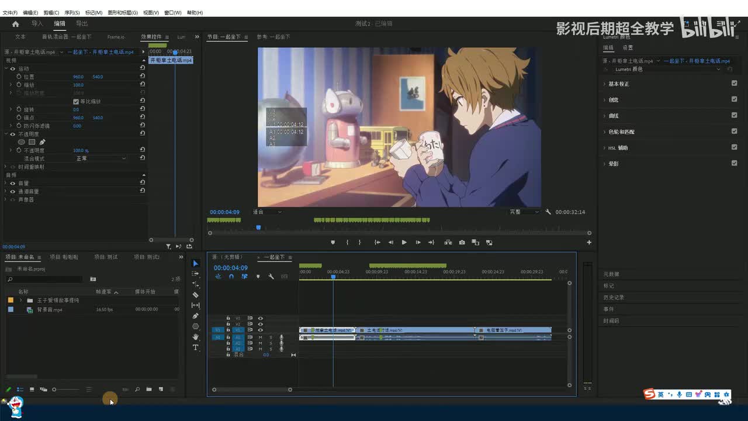Viewport: 748px width, 421px height.
Task: Toggle the 曲线 Lumetri checkbox
Action: pyautogui.click(x=735, y=115)
